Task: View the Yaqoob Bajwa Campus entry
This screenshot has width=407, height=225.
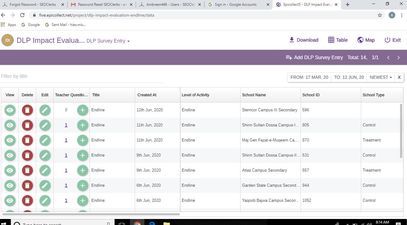Action: tap(10, 201)
